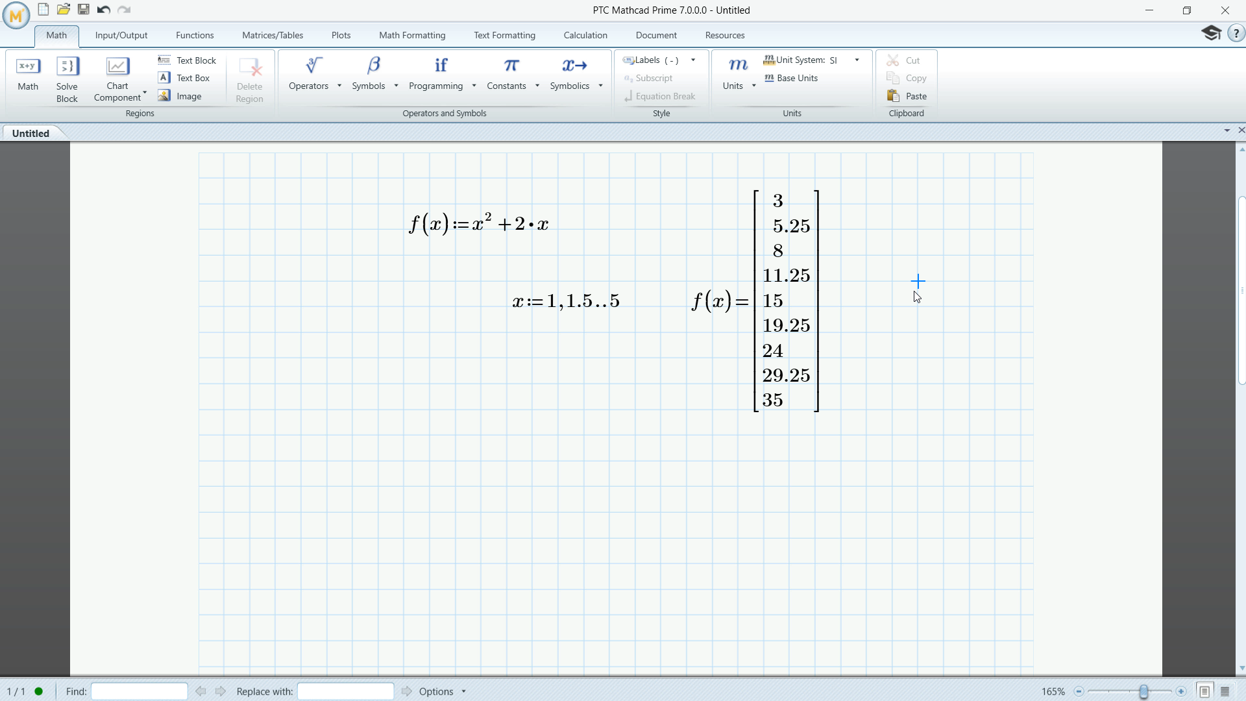Click the Chart Component icon
The width and height of the screenshot is (1246, 701).
click(117, 67)
